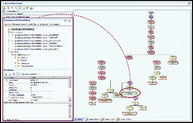Click the Name column header in Attributes table
This screenshot has width=193, height=123.
[19, 78]
